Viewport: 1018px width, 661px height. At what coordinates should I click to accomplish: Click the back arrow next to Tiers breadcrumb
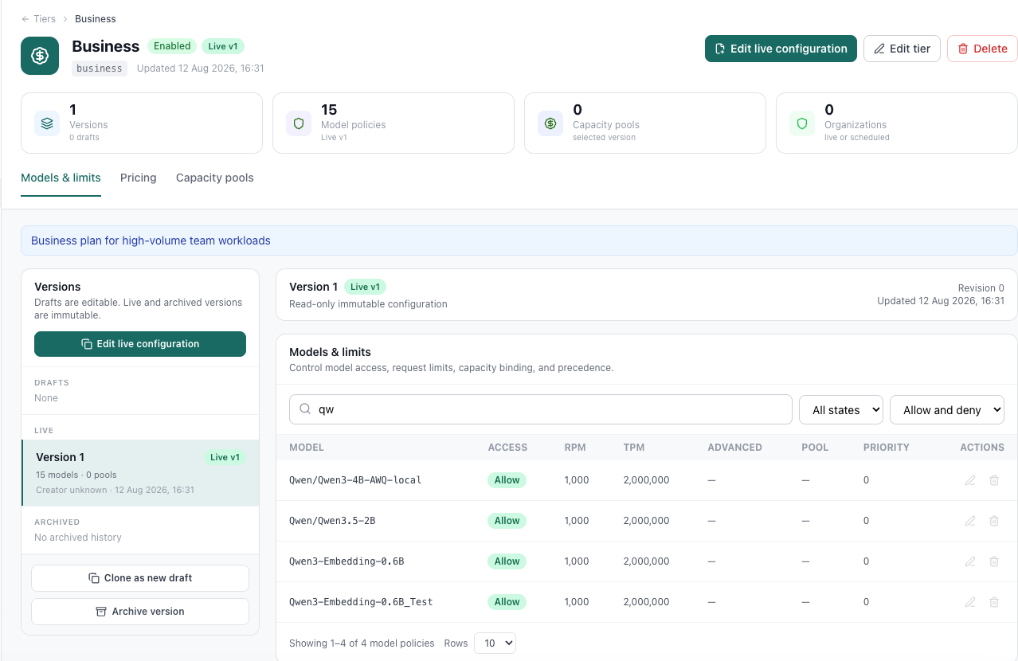click(25, 19)
